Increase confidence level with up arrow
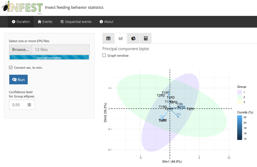 29,104
